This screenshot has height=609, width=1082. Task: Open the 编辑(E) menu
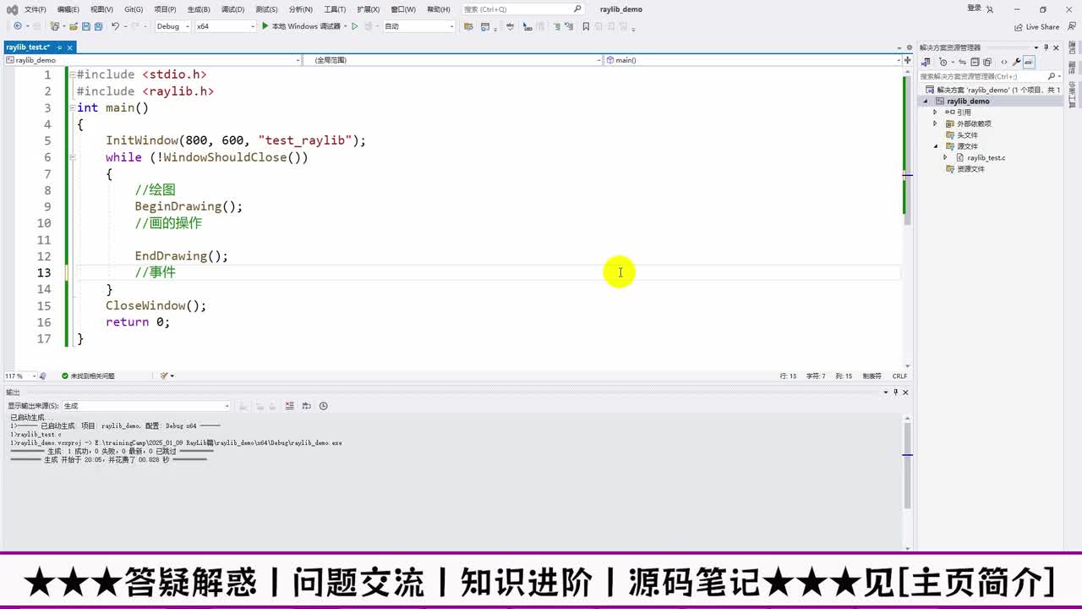click(68, 9)
